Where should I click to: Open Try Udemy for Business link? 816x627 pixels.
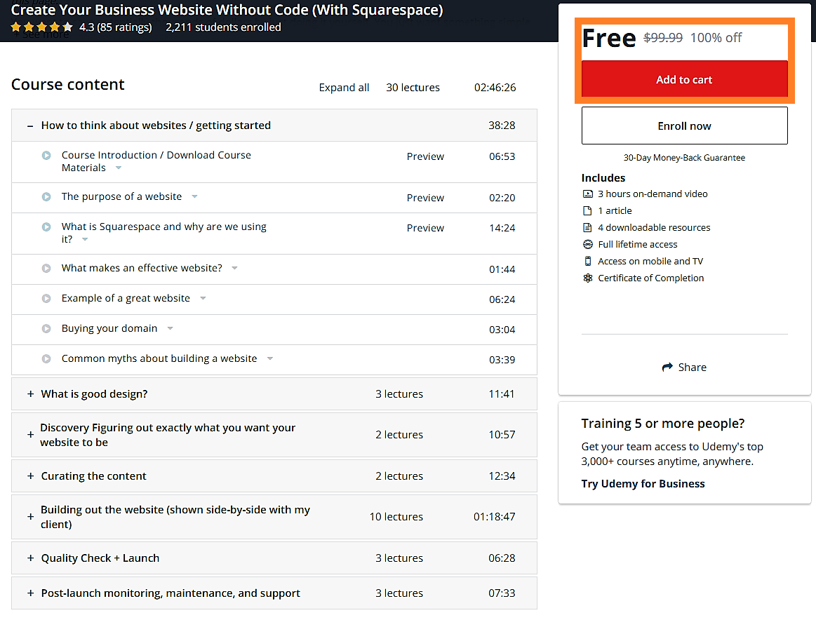coord(643,484)
